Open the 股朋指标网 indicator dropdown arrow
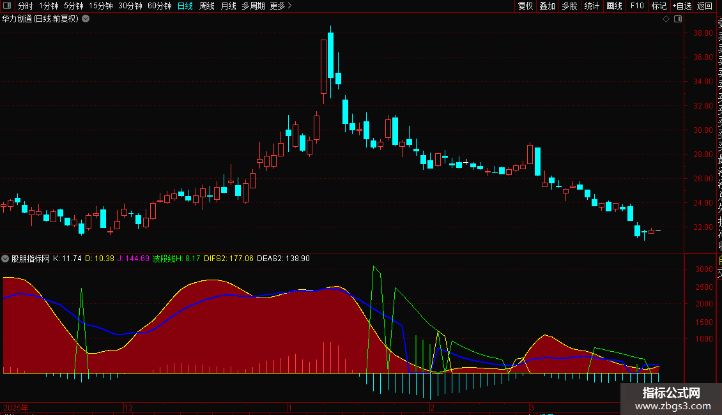Screen dimensions: 722x415 point(5,259)
